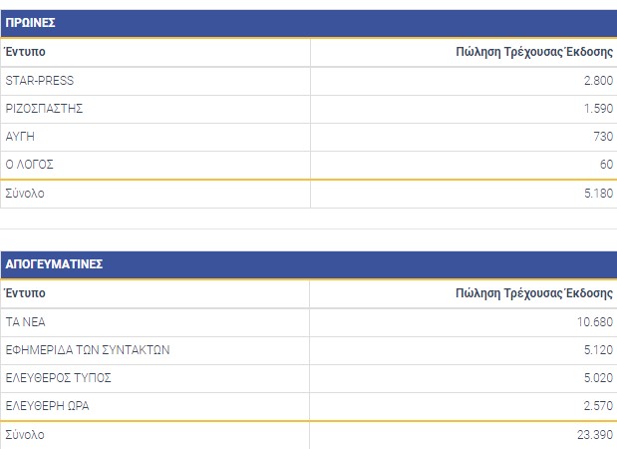Select the Έντυπο column header under ΑΠΟΓΕΥΜΑΤΙΝΕΣ
The width and height of the screenshot is (617, 449).
pyautogui.click(x=25, y=293)
